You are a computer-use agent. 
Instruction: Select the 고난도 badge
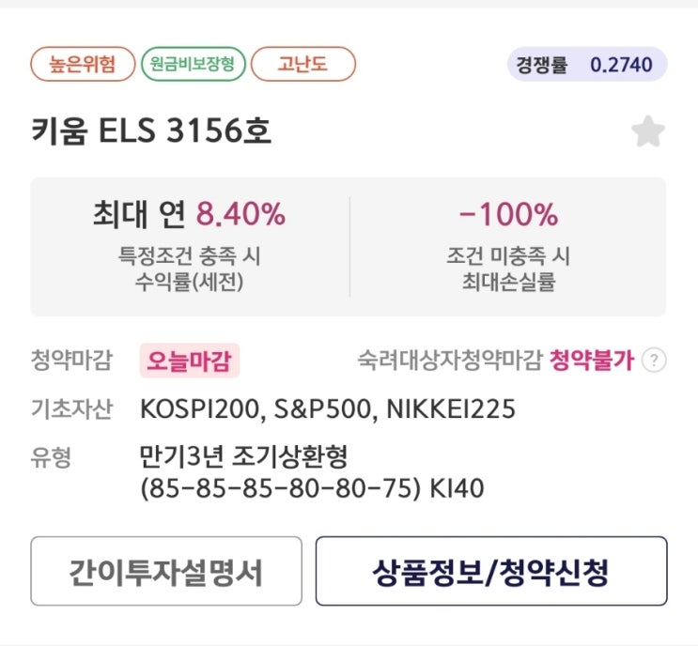303,65
